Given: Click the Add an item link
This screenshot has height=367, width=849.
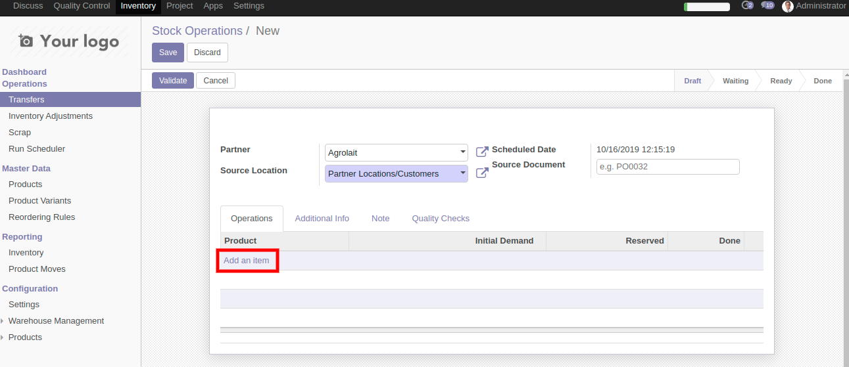Looking at the screenshot, I should (x=247, y=261).
